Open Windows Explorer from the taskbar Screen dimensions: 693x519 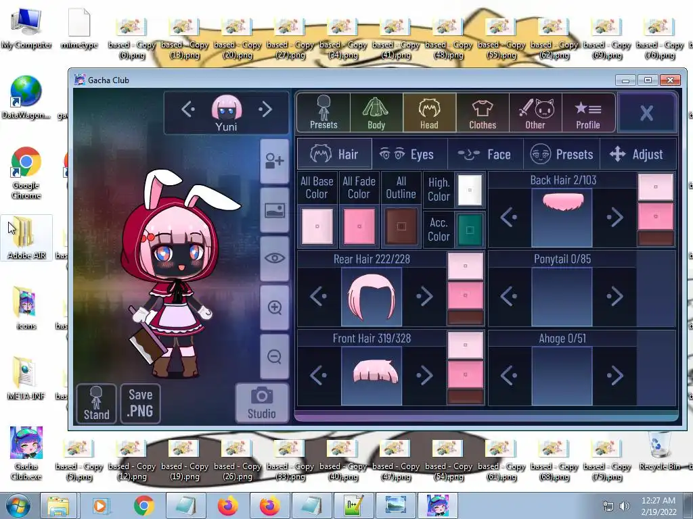coord(58,505)
